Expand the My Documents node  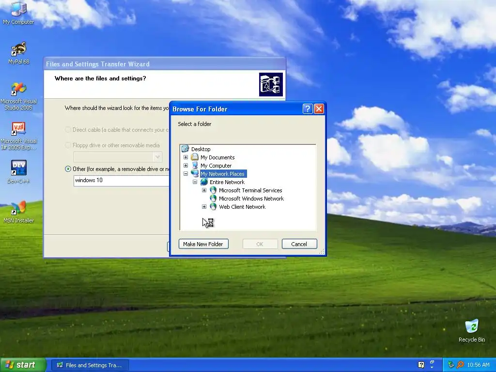pyautogui.click(x=186, y=157)
